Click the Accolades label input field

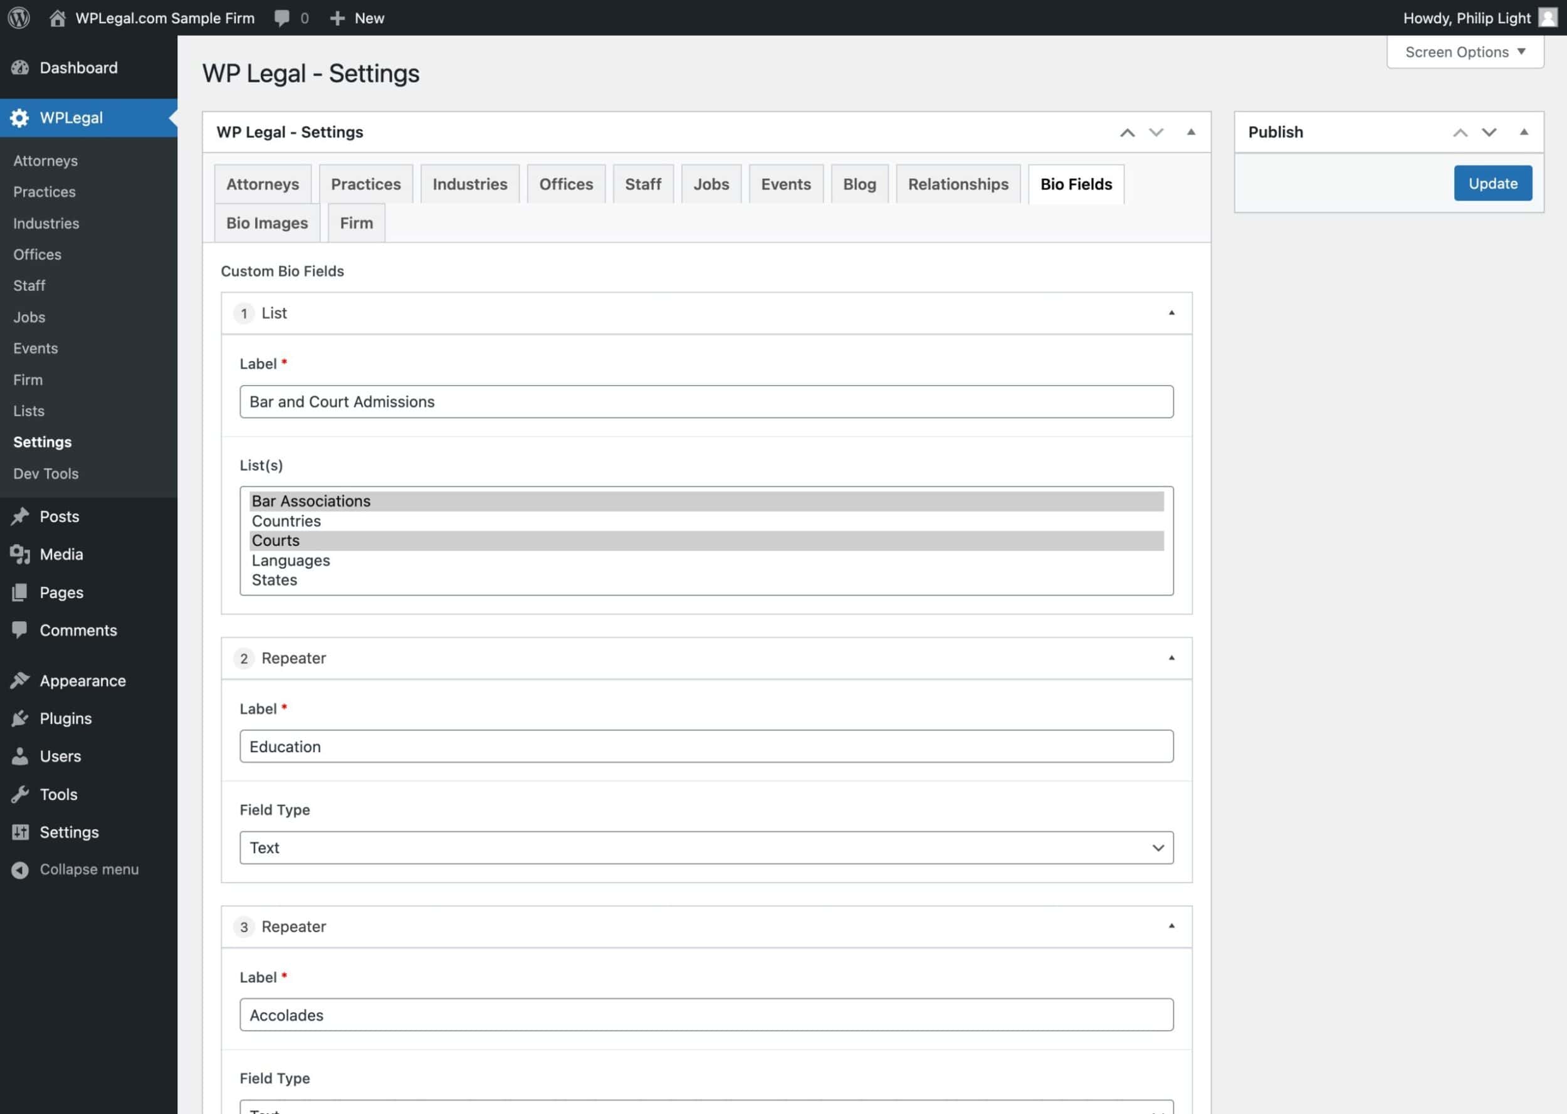(706, 1014)
